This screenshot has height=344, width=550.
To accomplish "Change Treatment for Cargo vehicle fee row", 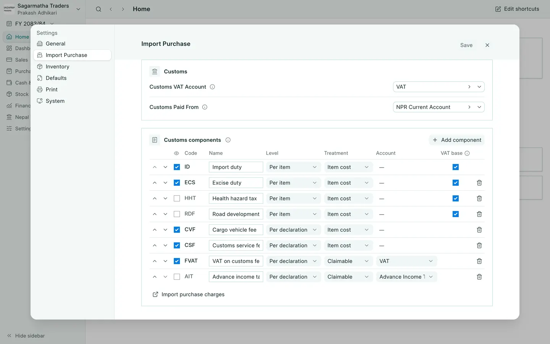I will point(348,230).
